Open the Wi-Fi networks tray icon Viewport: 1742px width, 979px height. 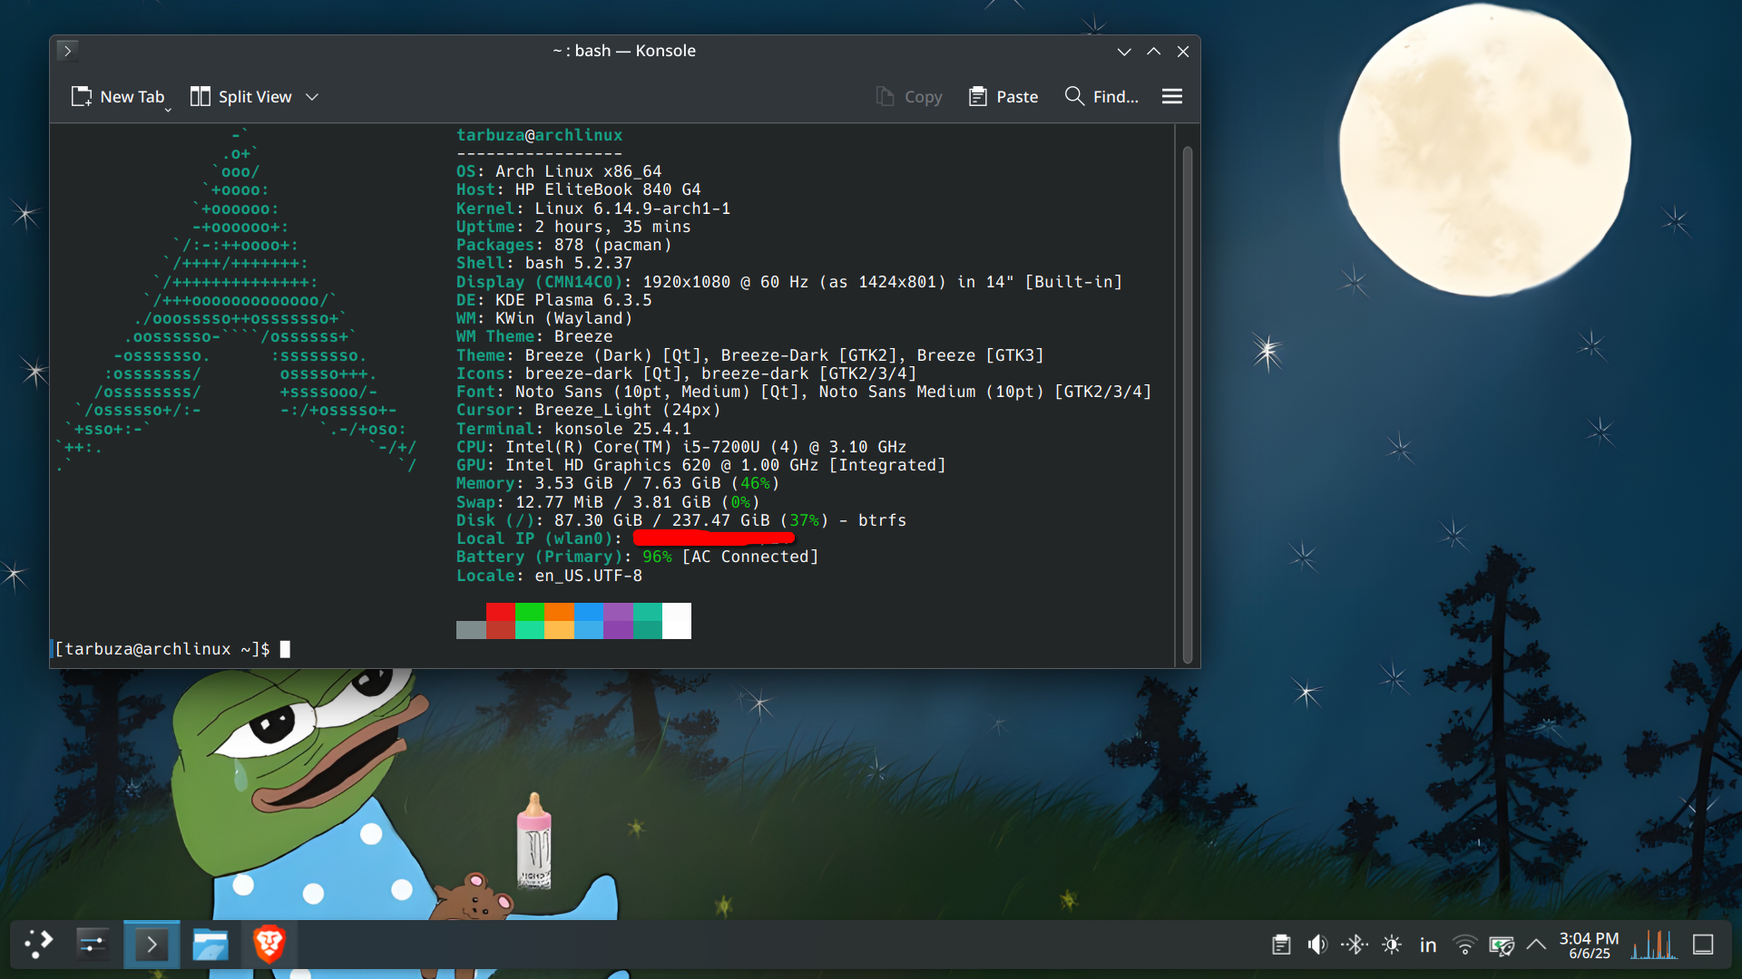[x=1464, y=945]
